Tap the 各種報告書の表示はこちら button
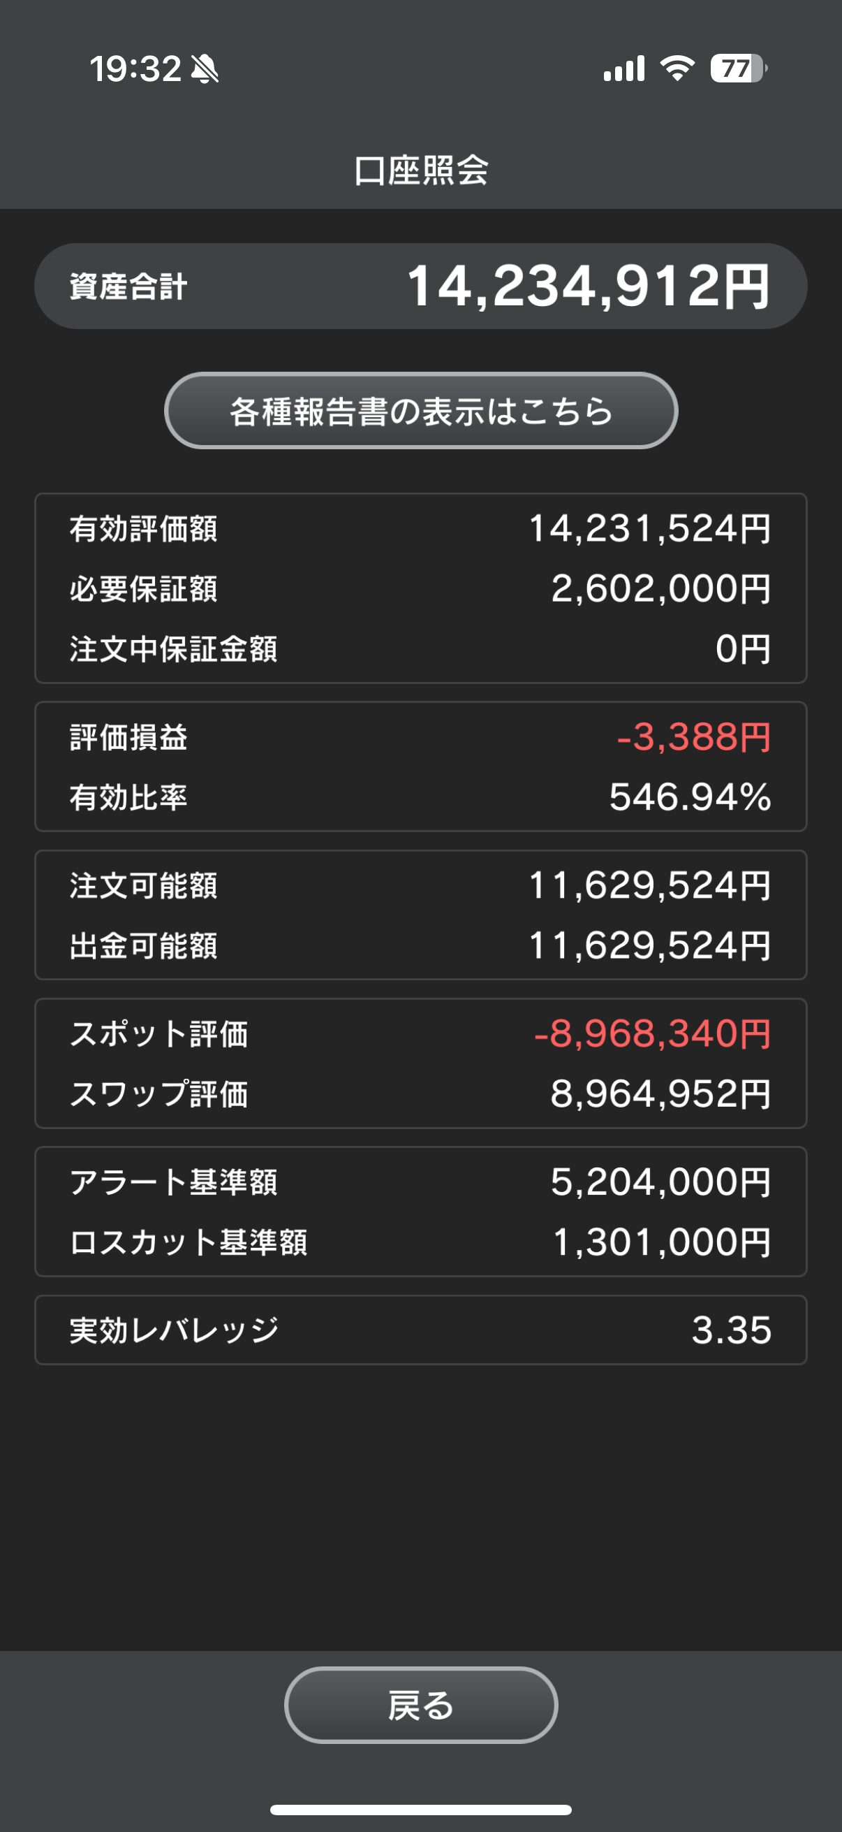The height and width of the screenshot is (1832, 842). point(420,410)
